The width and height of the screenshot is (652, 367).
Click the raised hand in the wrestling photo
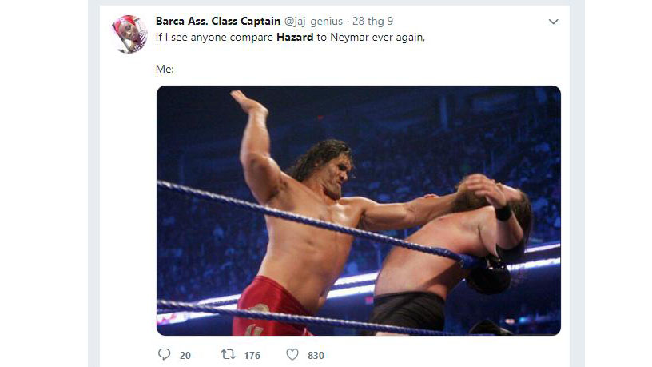248,102
